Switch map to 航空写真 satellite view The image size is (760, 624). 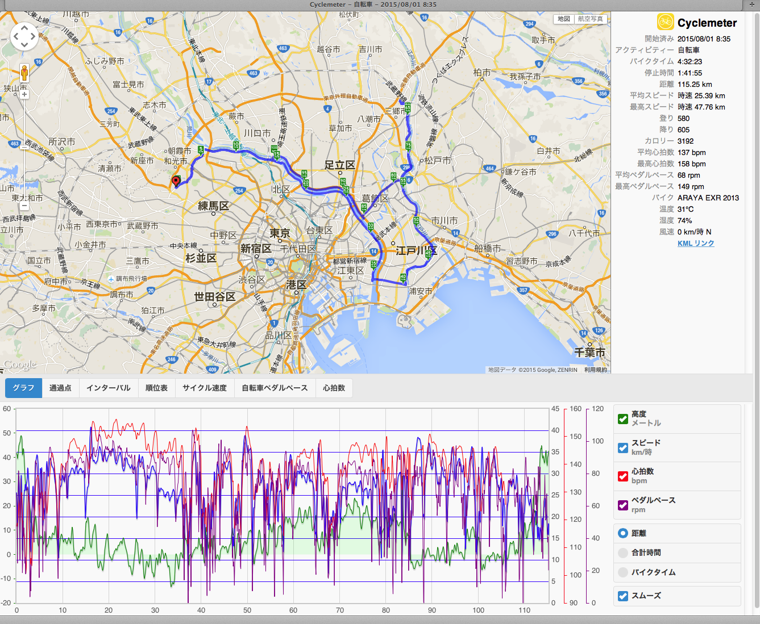(591, 19)
